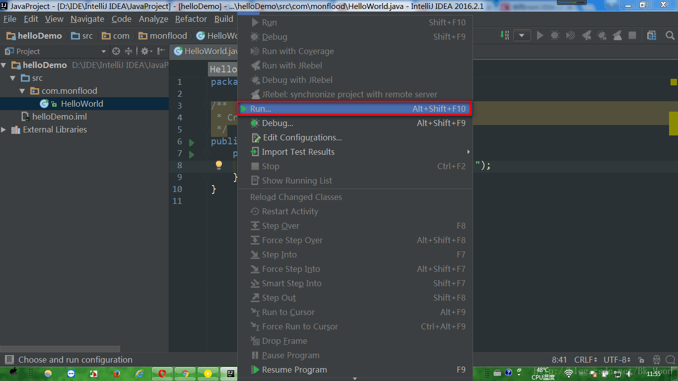Screen dimensions: 678x381
Task: Open the Edit menu
Action: pyautogui.click(x=31, y=19)
